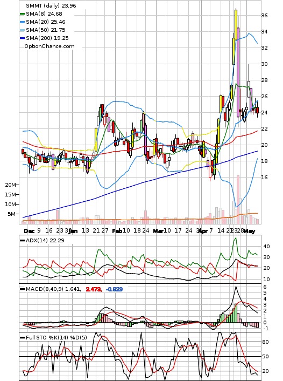The height and width of the screenshot is (381, 283).
Task: Click the 36 price axis label
Action: pyautogui.click(x=264, y=16)
